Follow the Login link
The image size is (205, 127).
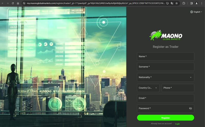(x=177, y=124)
